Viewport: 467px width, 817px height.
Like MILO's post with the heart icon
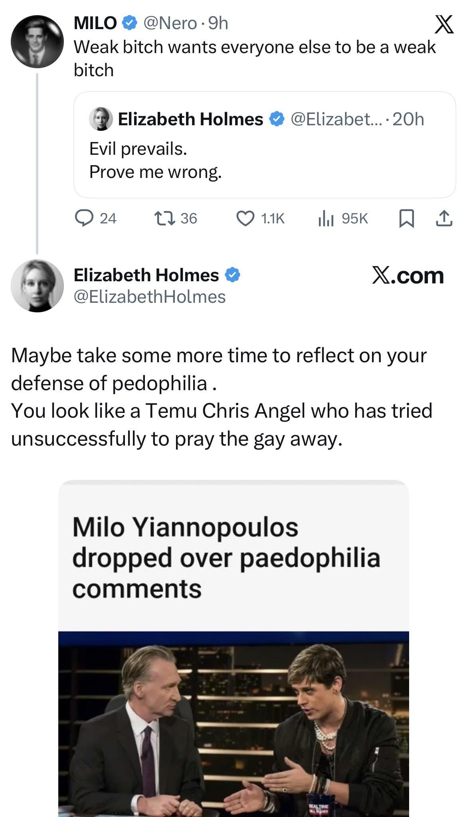click(245, 218)
